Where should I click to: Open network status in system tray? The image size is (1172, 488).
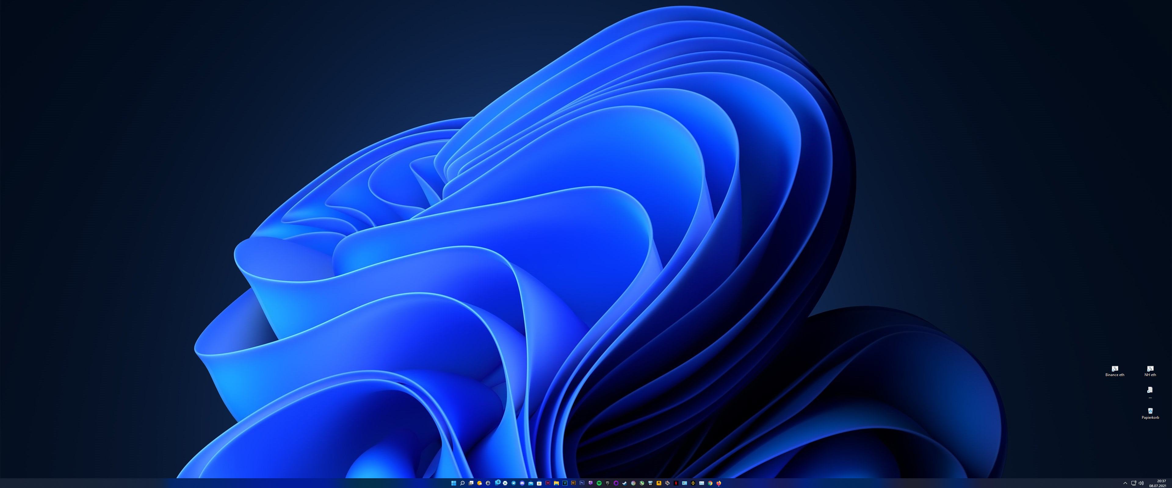[x=1133, y=483]
